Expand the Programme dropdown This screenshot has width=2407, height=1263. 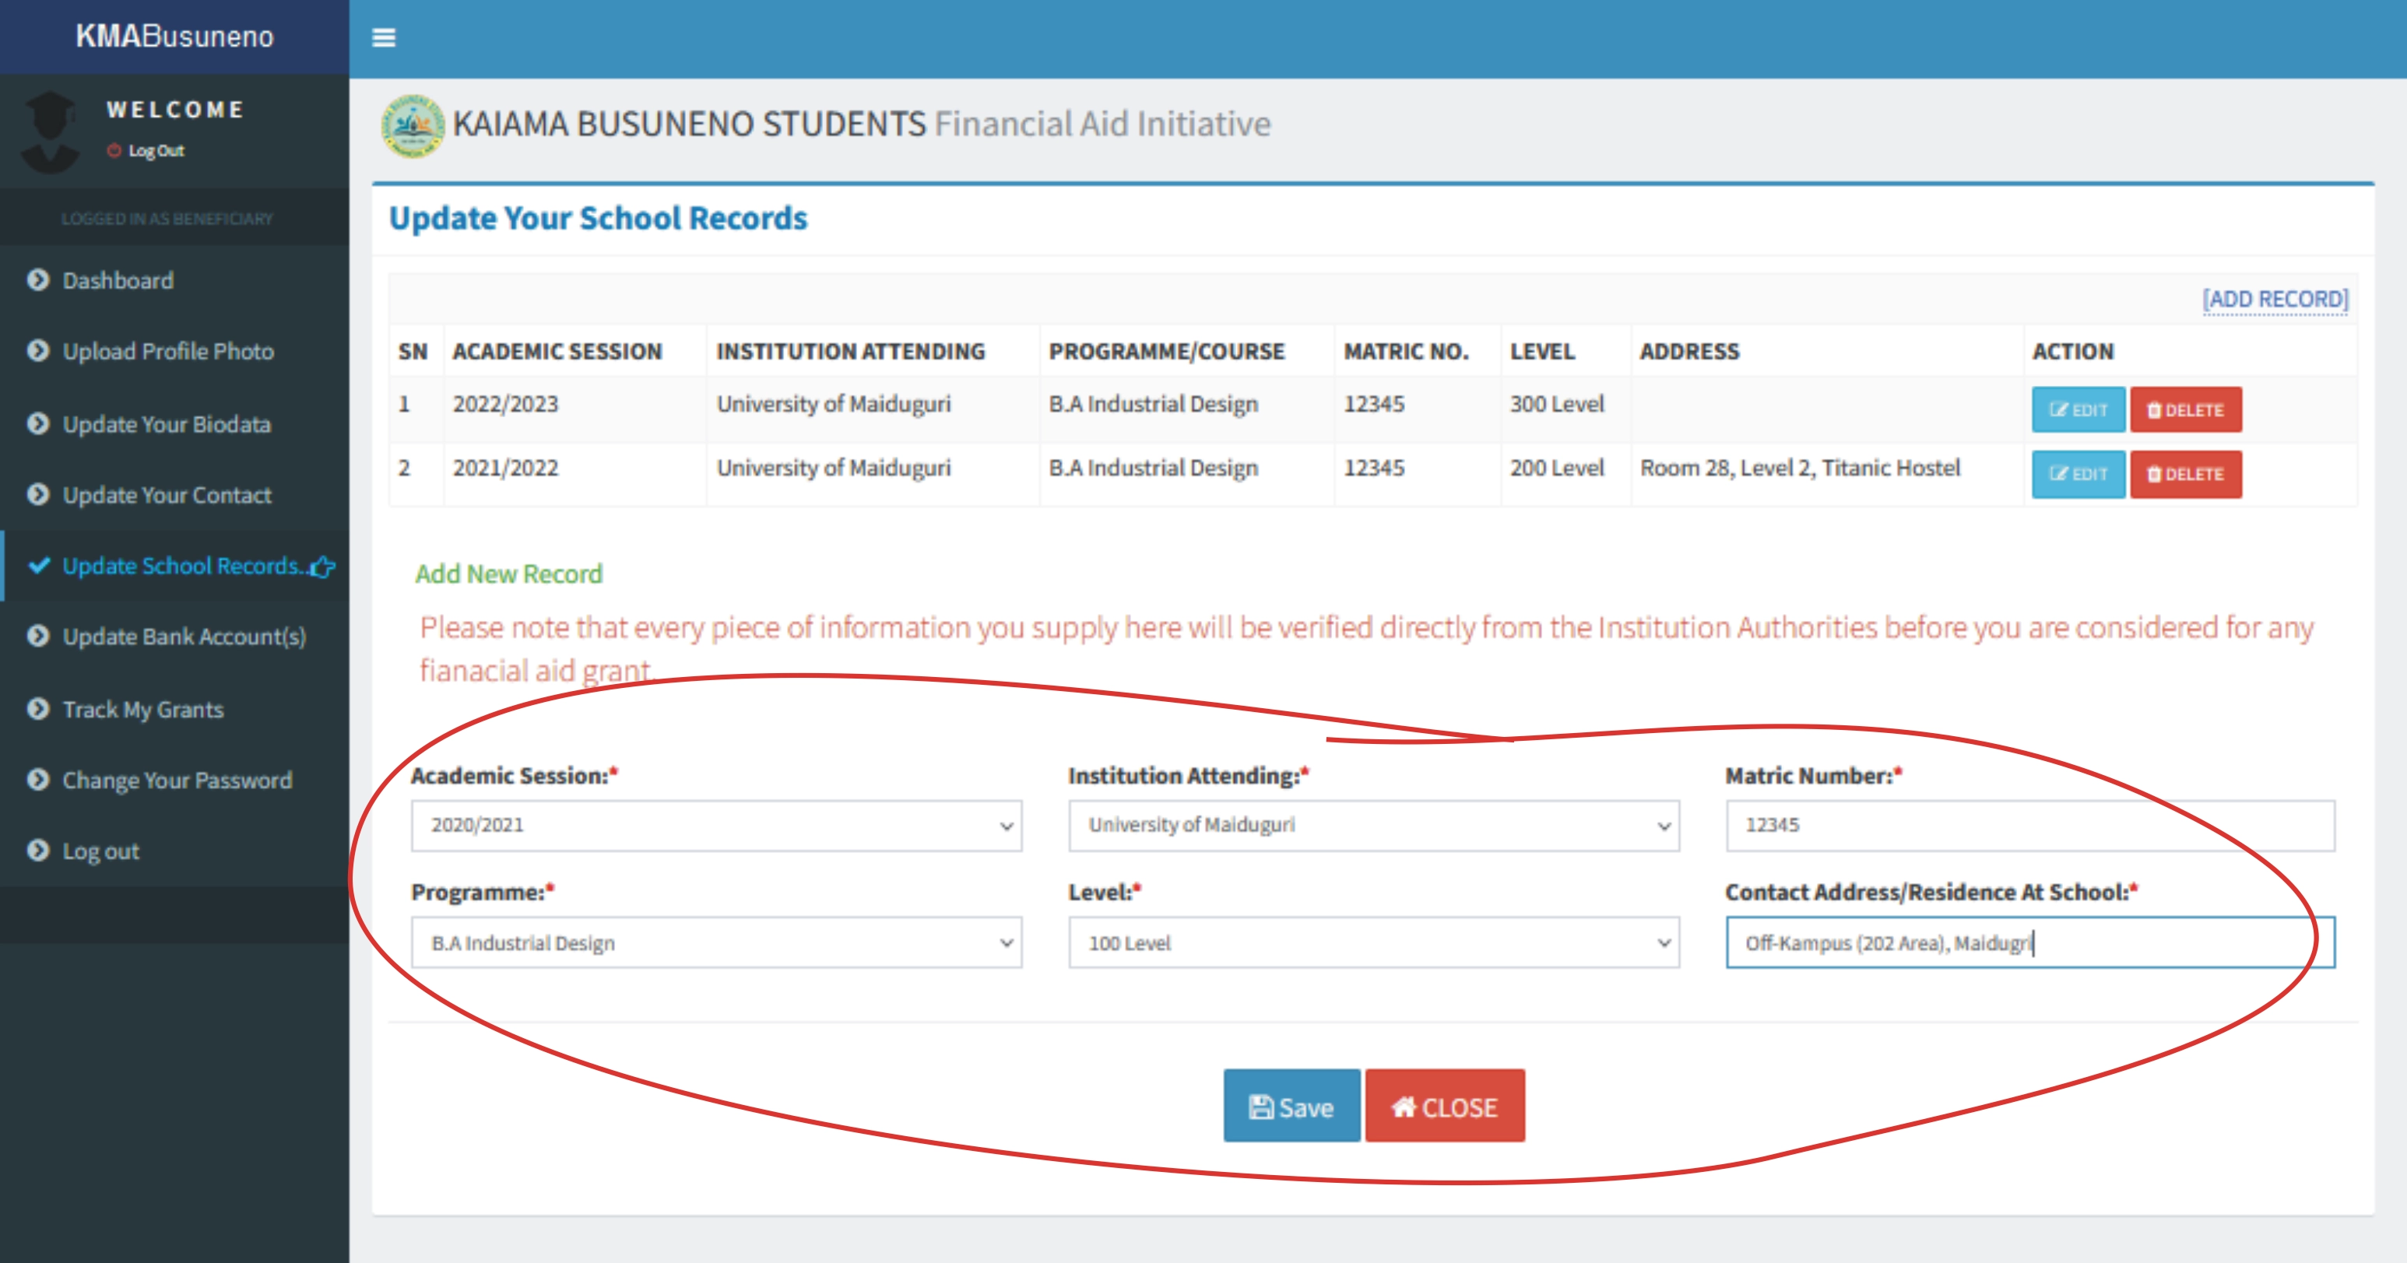715,942
